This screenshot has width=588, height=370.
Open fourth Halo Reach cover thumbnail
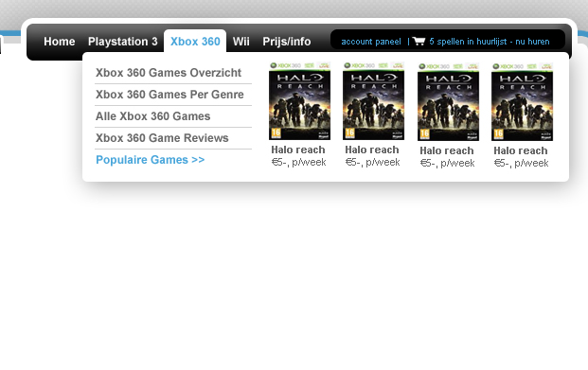coord(522,102)
